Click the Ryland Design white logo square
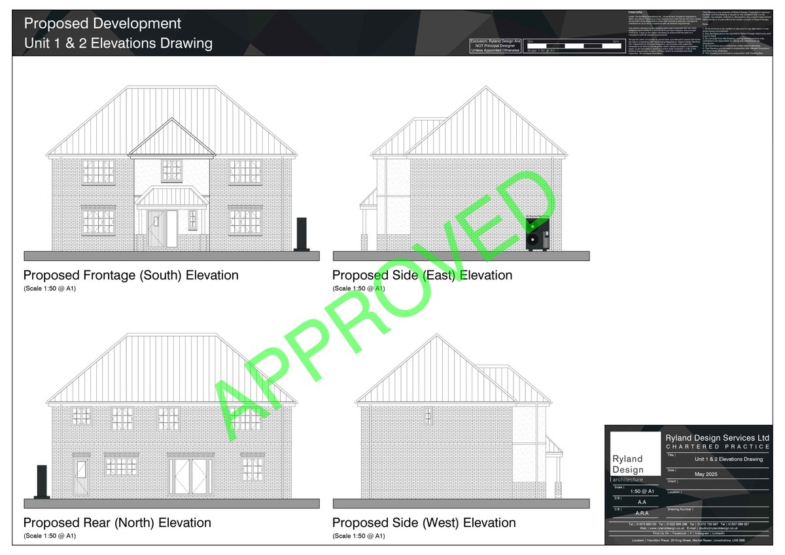The height and width of the screenshot is (555, 785). (635, 454)
